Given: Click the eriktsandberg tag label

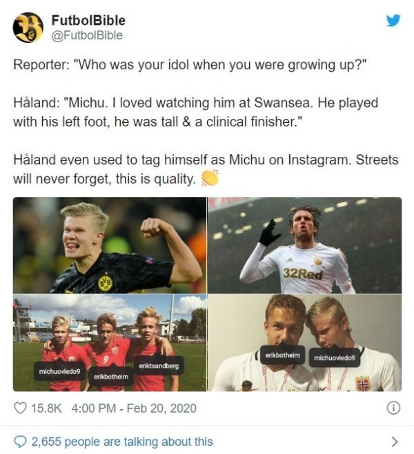Looking at the screenshot, I should 159,366.
